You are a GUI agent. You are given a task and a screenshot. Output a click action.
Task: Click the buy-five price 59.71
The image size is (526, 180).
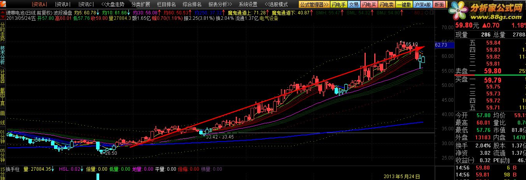tap(493, 107)
